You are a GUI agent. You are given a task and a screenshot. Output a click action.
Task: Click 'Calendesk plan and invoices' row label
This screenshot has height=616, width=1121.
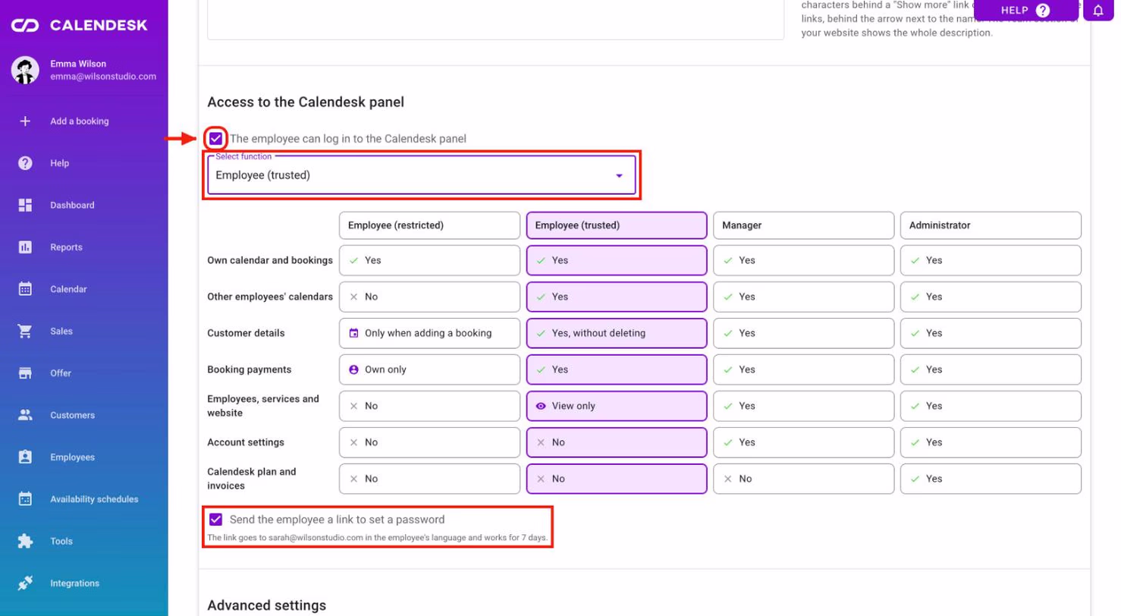(x=252, y=479)
